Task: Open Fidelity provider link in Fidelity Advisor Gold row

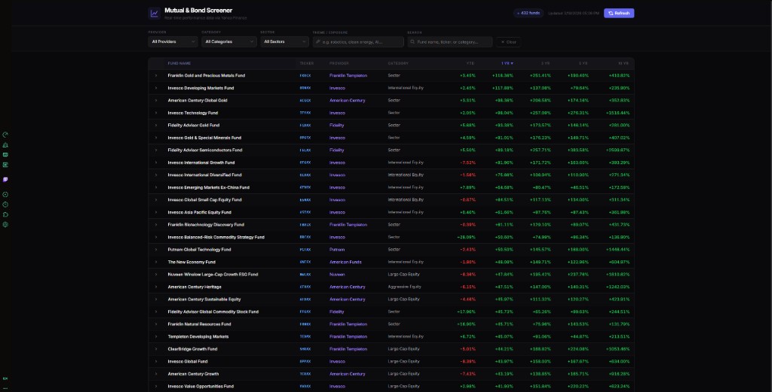Action: [337, 125]
